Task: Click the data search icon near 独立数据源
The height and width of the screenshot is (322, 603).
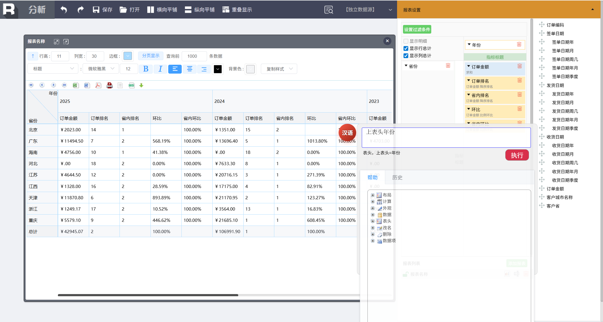Action: [328, 10]
